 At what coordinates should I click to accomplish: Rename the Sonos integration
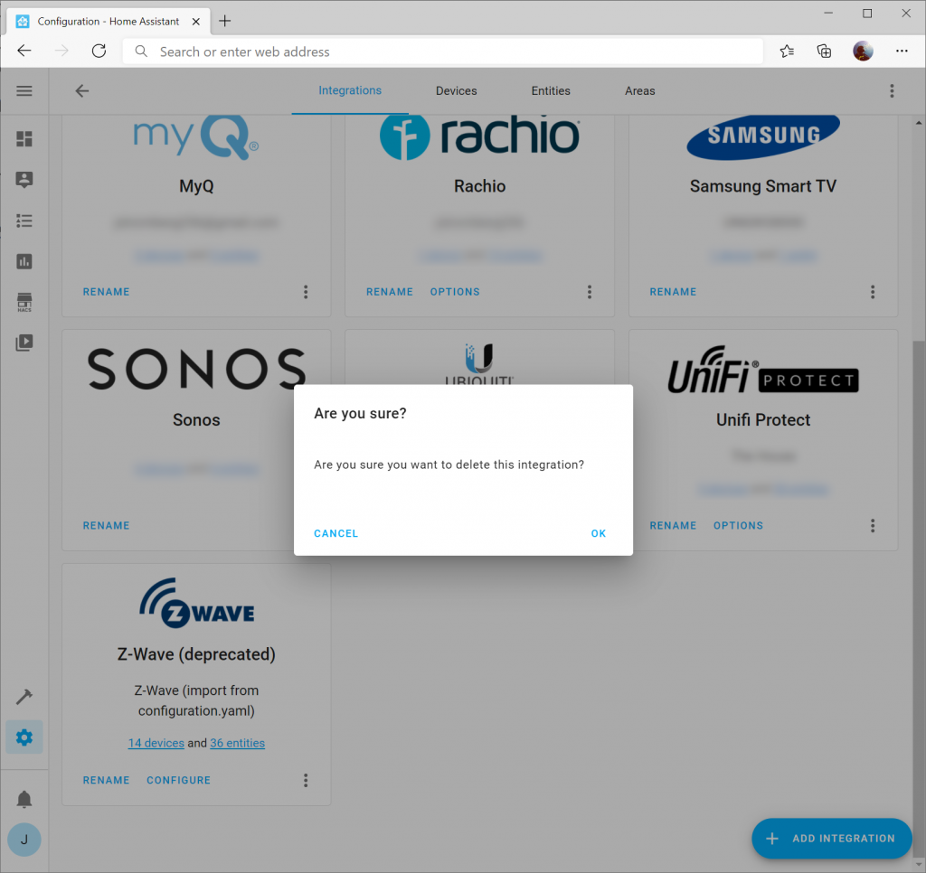tap(107, 525)
